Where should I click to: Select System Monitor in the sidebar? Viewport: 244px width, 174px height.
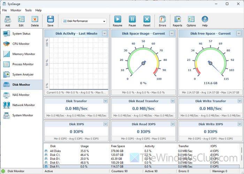point(22,115)
